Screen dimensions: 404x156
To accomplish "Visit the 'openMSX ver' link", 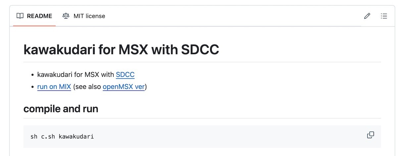I will click(x=124, y=87).
